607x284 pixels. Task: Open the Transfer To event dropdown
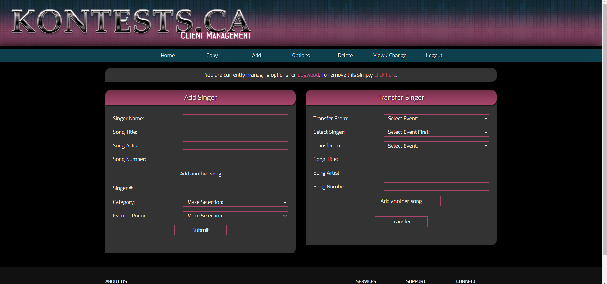point(436,146)
